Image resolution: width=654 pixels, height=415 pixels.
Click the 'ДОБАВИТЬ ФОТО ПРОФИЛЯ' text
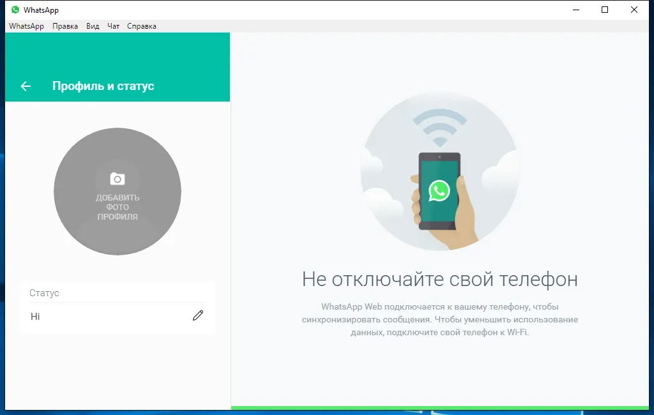118,207
